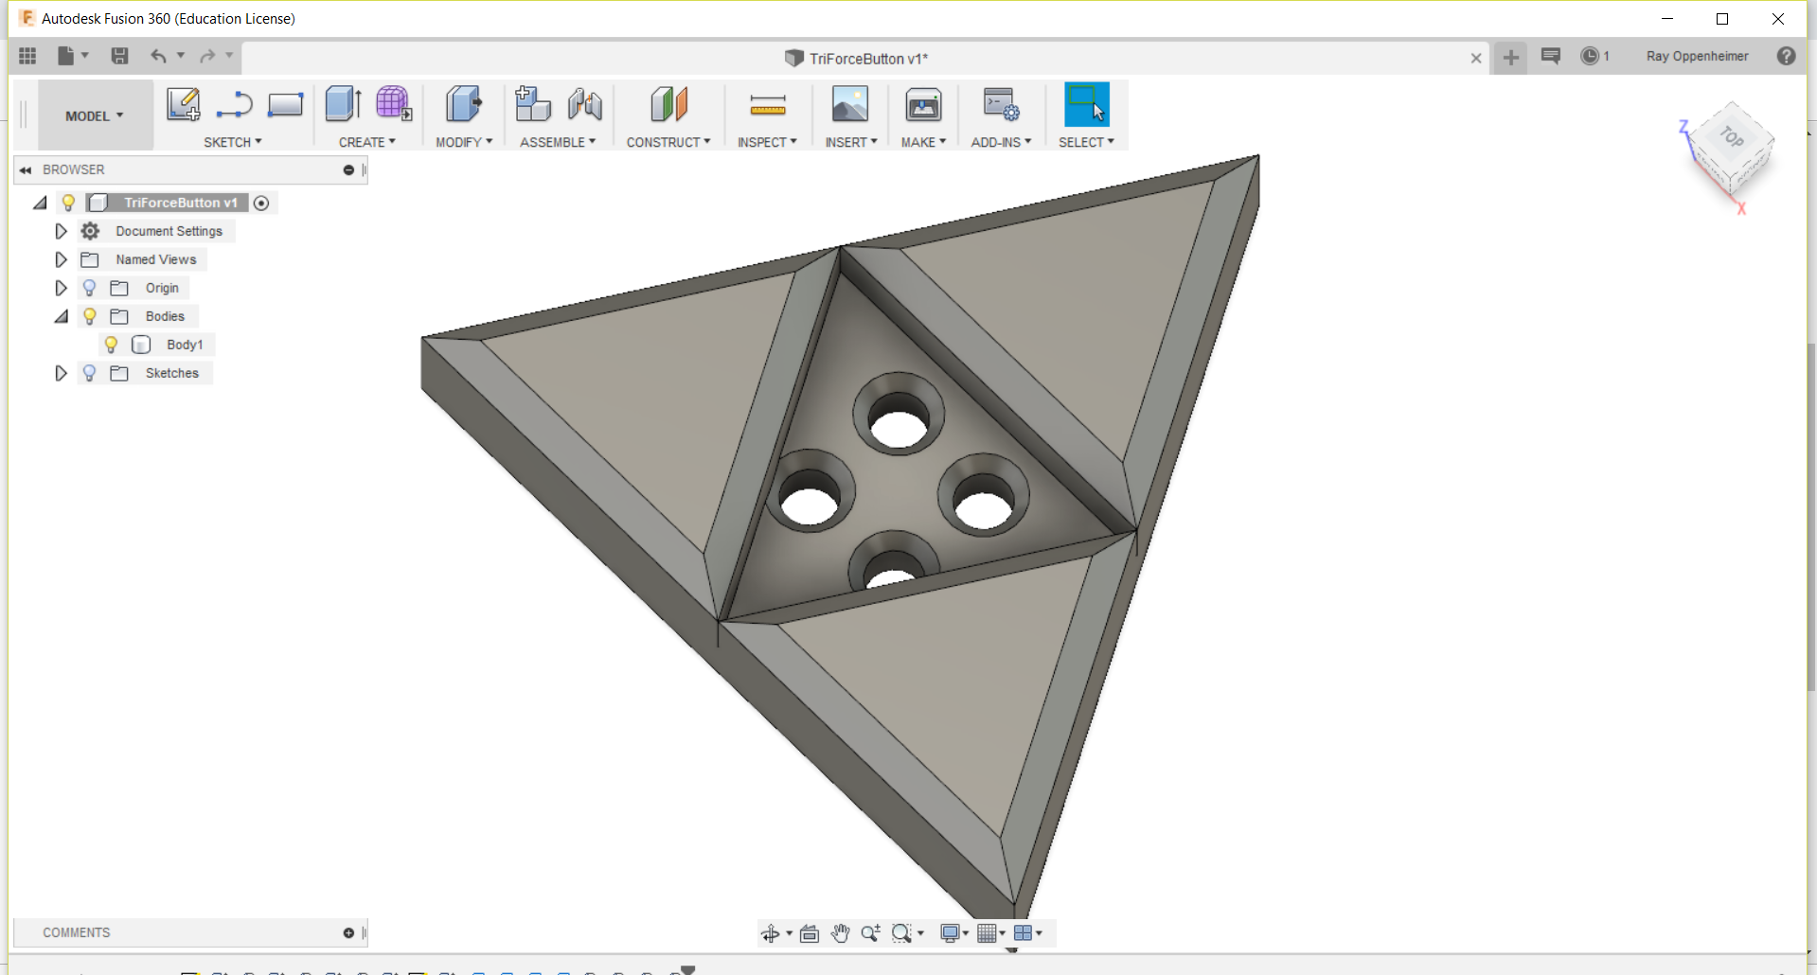The image size is (1817, 975).
Task: Expand the Sketches folder
Action: (61, 373)
